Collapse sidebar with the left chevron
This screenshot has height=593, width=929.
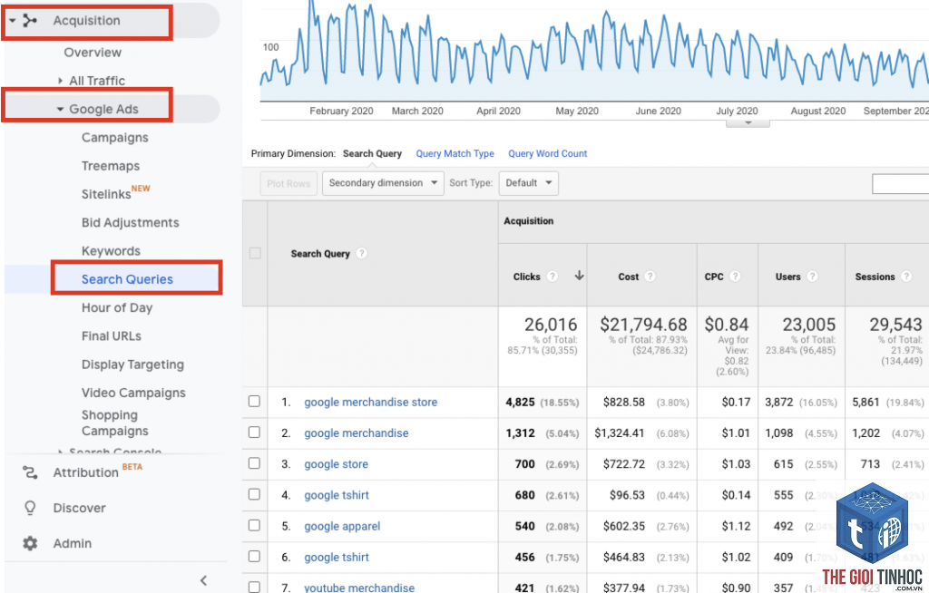pyautogui.click(x=203, y=580)
